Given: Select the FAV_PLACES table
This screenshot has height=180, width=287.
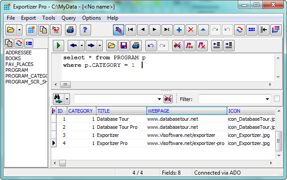Looking at the screenshot, I should [19, 64].
